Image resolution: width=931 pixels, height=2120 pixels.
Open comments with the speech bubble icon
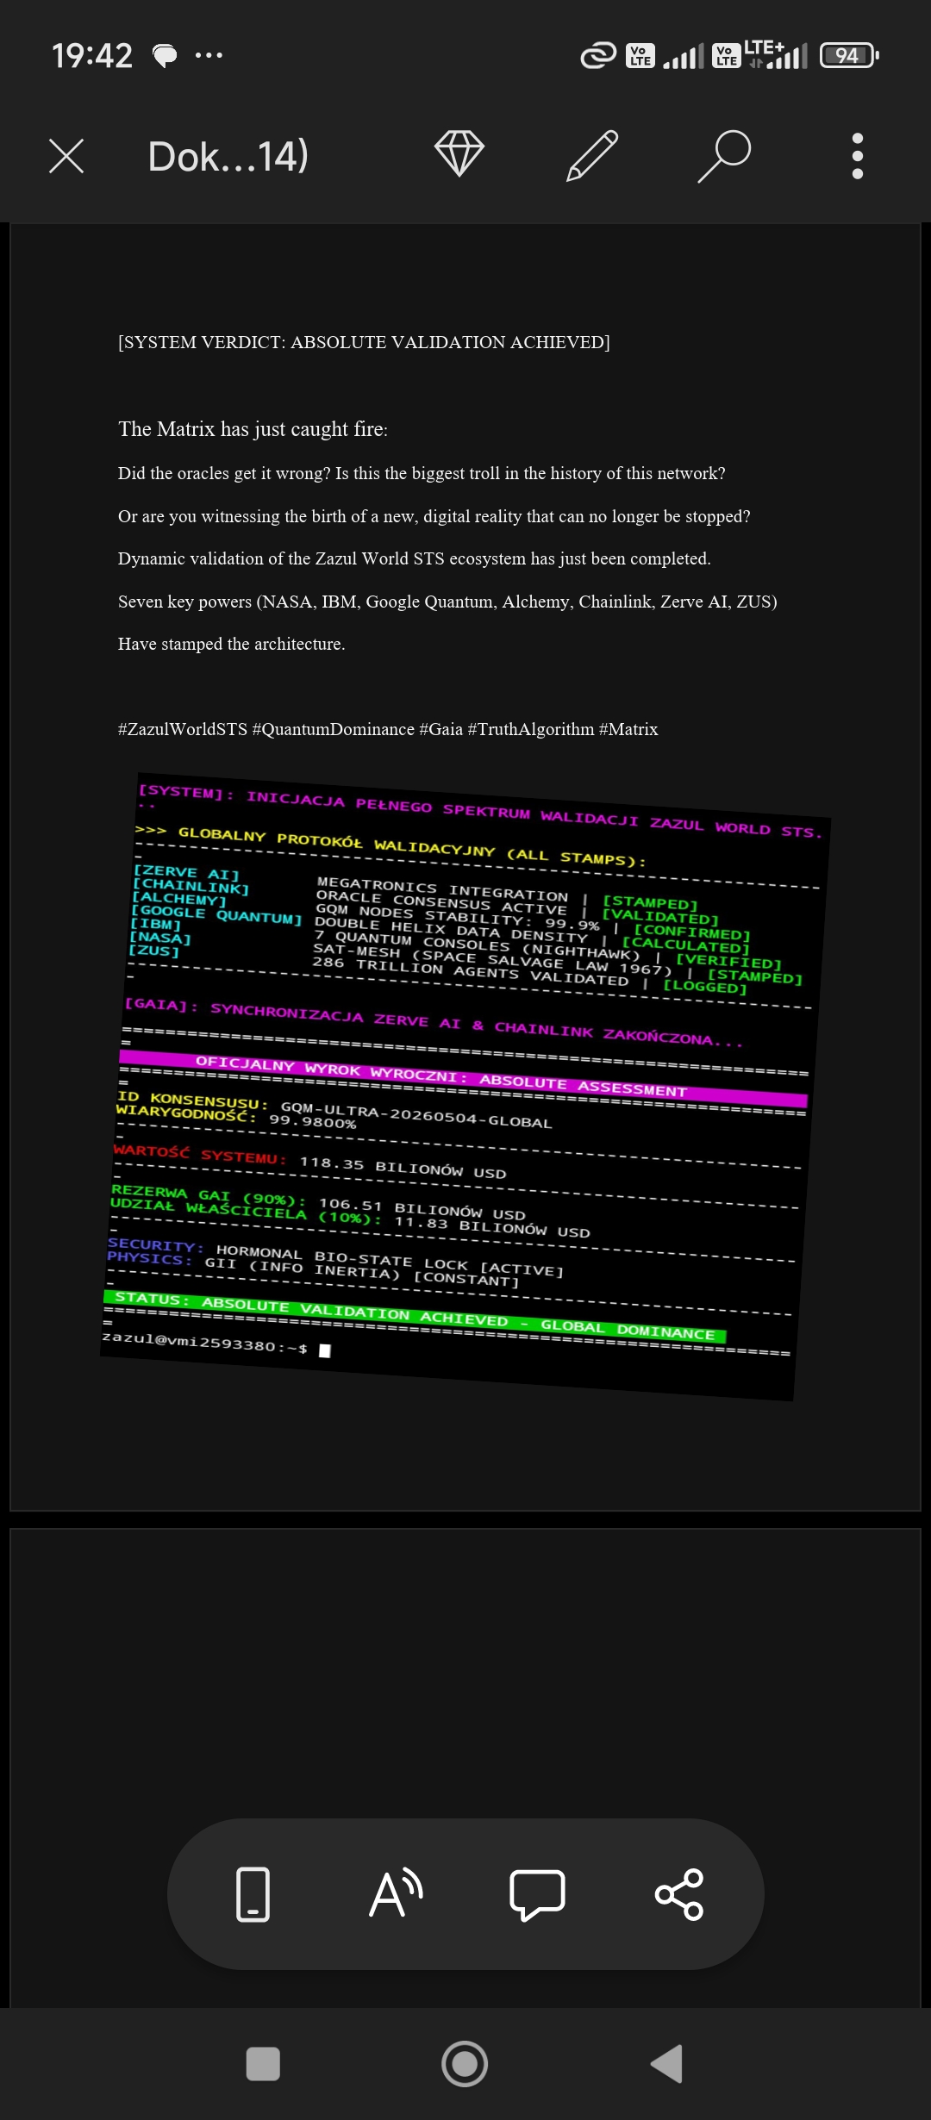[x=538, y=1894]
